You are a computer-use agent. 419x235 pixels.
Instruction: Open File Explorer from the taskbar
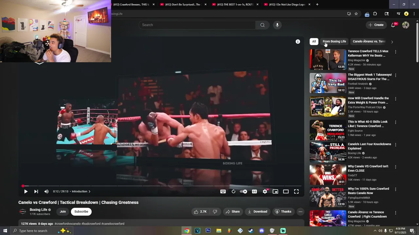[219, 231]
